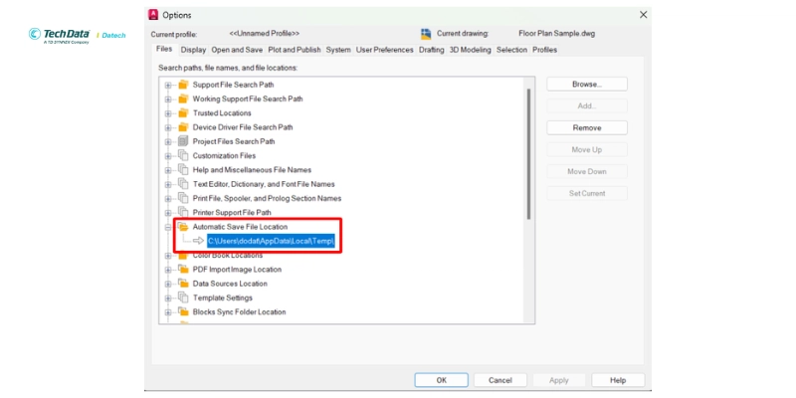This screenshot has height=398, width=796.
Task: Expand the Customization Files node
Action: 168,156
